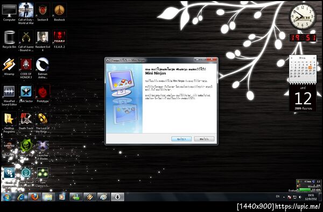Screen dimensions: 323x212
Task: Select the Section 8 desktop shortcut
Action: [43, 12]
